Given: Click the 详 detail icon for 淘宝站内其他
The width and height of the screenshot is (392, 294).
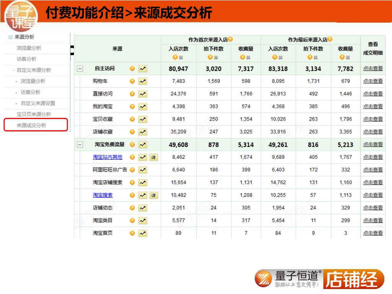Looking at the screenshot, I should click(x=154, y=157).
